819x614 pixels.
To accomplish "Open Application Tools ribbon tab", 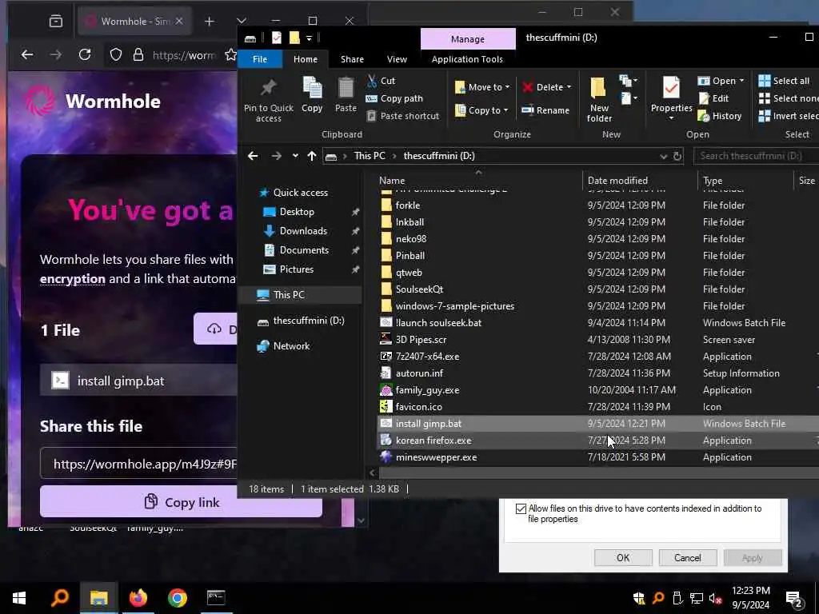I will pyautogui.click(x=467, y=59).
